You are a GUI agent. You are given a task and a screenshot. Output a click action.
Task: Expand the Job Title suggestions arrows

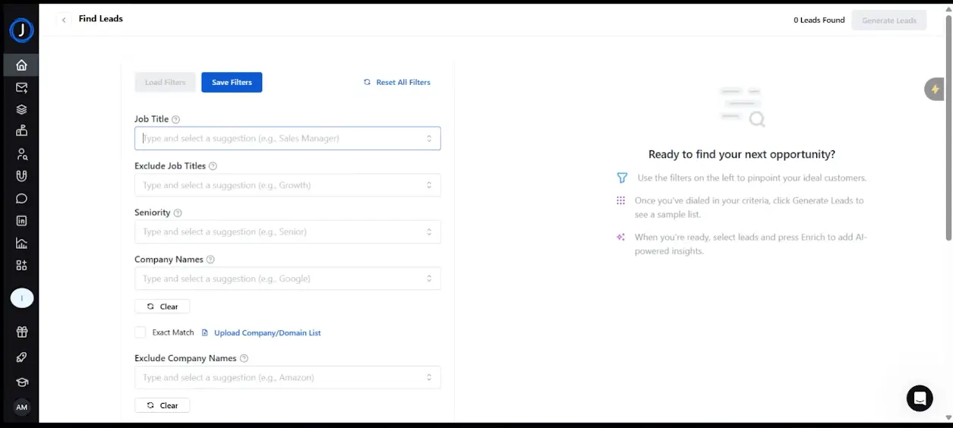(428, 138)
